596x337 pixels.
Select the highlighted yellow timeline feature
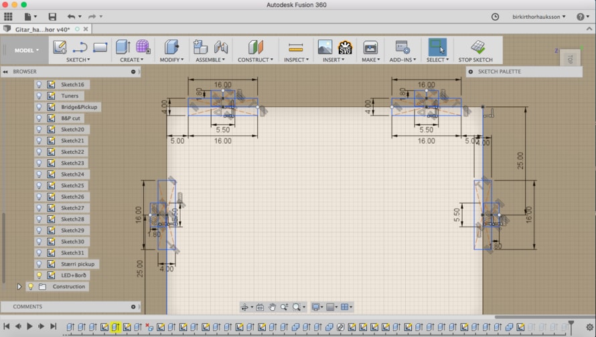(115, 327)
